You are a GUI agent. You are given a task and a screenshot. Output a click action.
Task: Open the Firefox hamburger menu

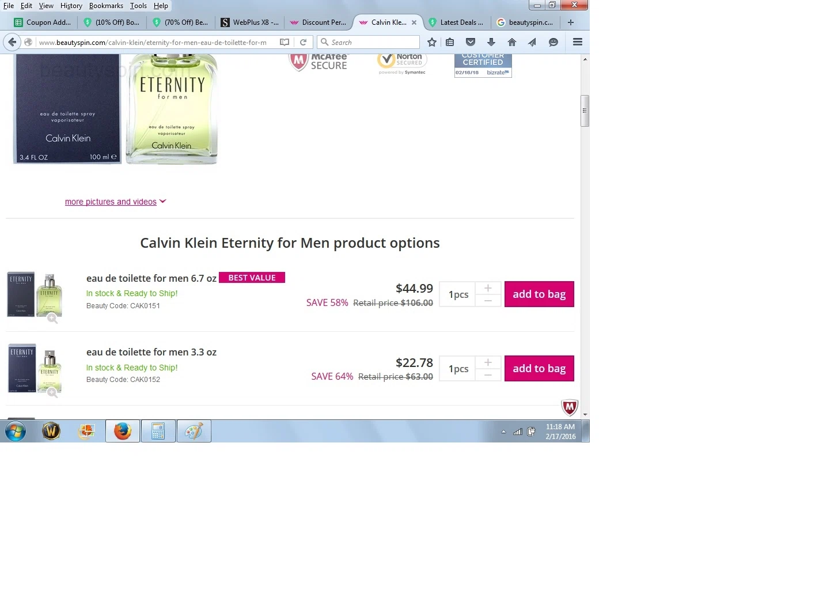(x=578, y=42)
